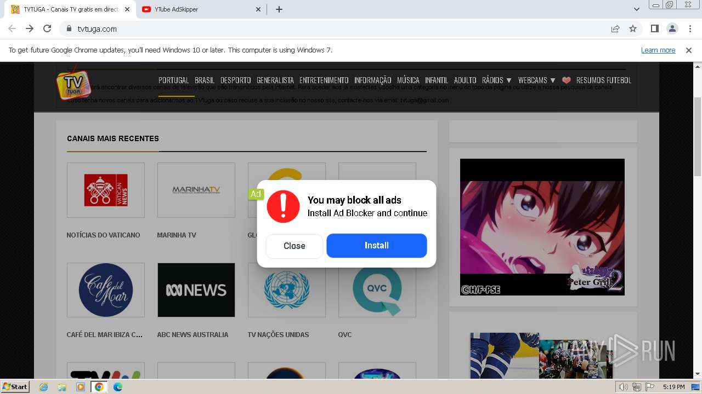Open the Chrome profile avatar
Viewport: 702px width, 394px height.
pos(672,28)
